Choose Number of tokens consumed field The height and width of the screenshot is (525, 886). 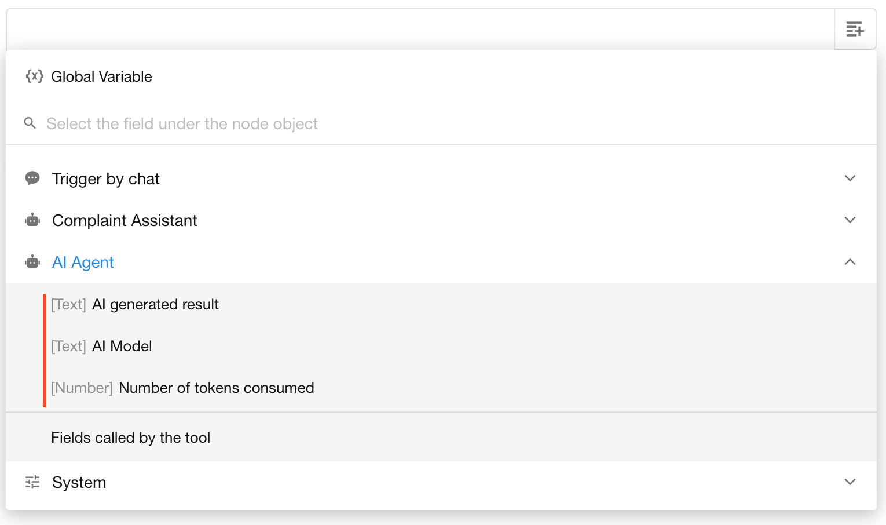(x=216, y=388)
